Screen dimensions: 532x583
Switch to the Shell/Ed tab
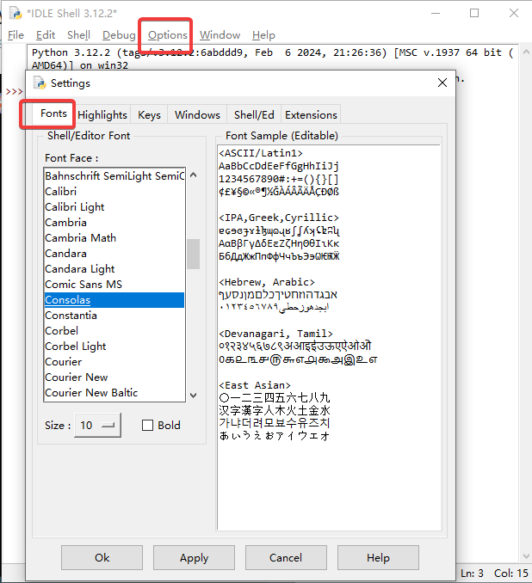pos(254,115)
